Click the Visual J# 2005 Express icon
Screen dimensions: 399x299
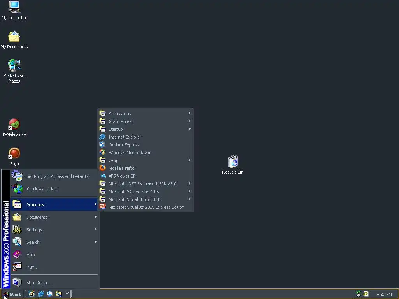tap(102, 207)
